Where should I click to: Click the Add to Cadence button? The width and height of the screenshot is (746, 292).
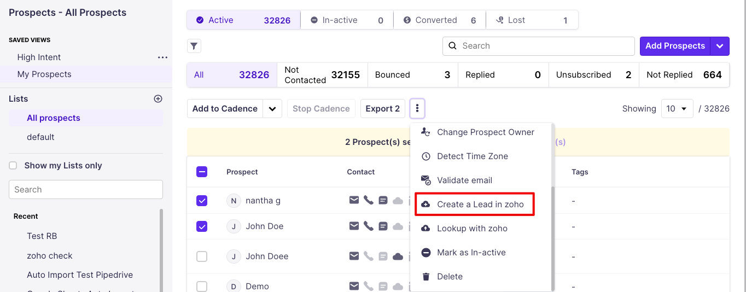225,109
